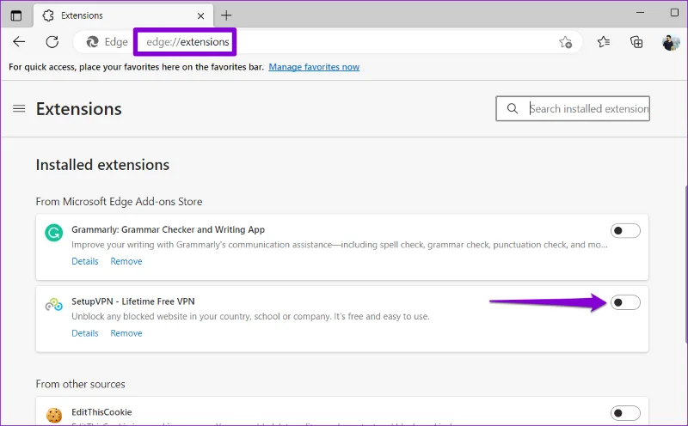
Task: Click the Edge logo in address bar
Action: point(92,41)
